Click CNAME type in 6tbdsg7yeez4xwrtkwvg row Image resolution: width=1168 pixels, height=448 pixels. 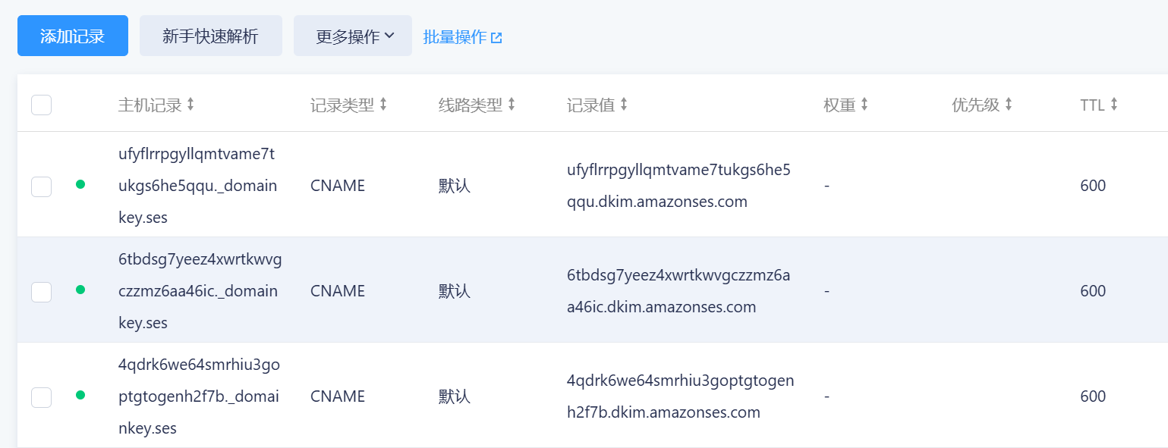tap(338, 291)
